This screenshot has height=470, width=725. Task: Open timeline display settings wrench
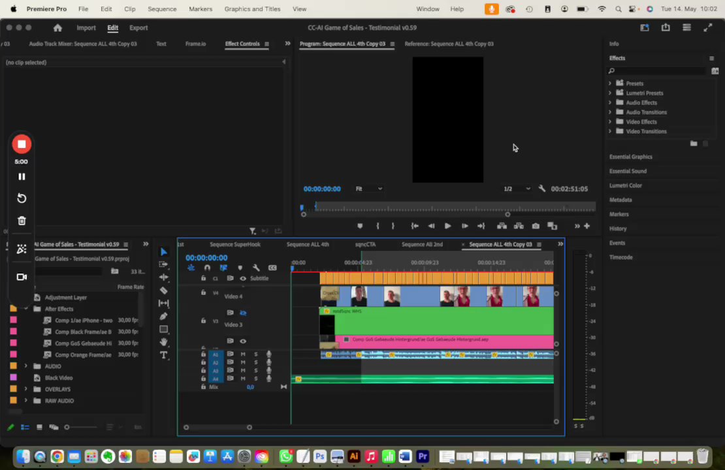(x=256, y=268)
